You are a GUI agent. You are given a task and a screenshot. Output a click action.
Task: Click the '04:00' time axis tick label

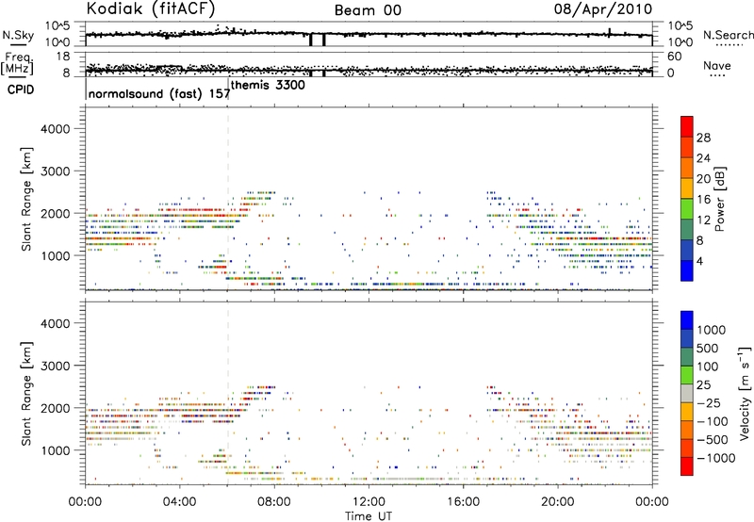coord(179,502)
